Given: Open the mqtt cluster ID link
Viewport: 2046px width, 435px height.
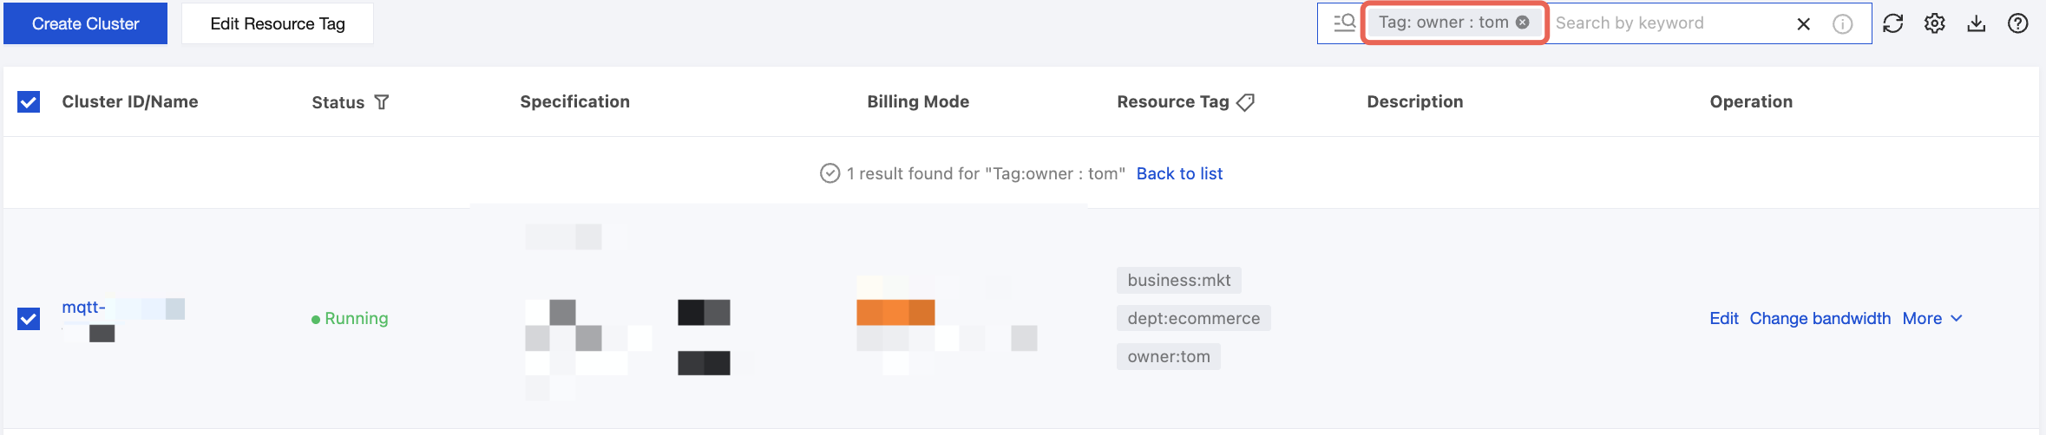Looking at the screenshot, I should (84, 307).
